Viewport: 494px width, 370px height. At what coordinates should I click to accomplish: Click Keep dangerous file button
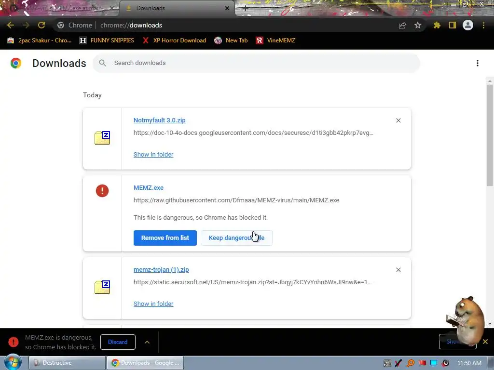click(x=236, y=238)
